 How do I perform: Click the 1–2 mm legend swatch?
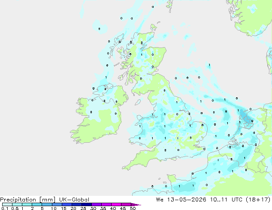point(27,204)
